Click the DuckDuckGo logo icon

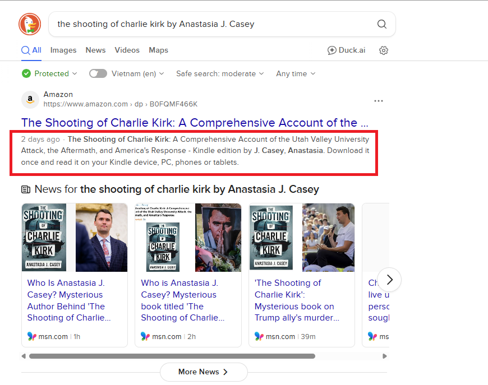click(x=30, y=24)
